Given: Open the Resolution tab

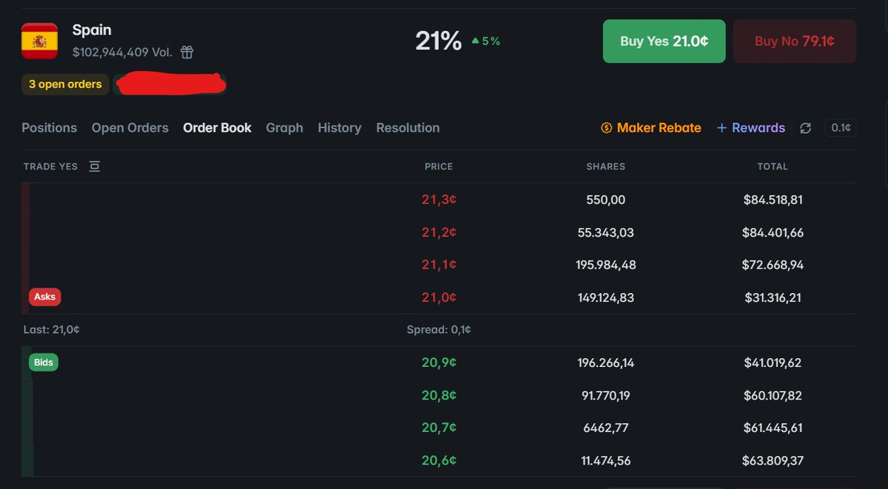Looking at the screenshot, I should (408, 128).
